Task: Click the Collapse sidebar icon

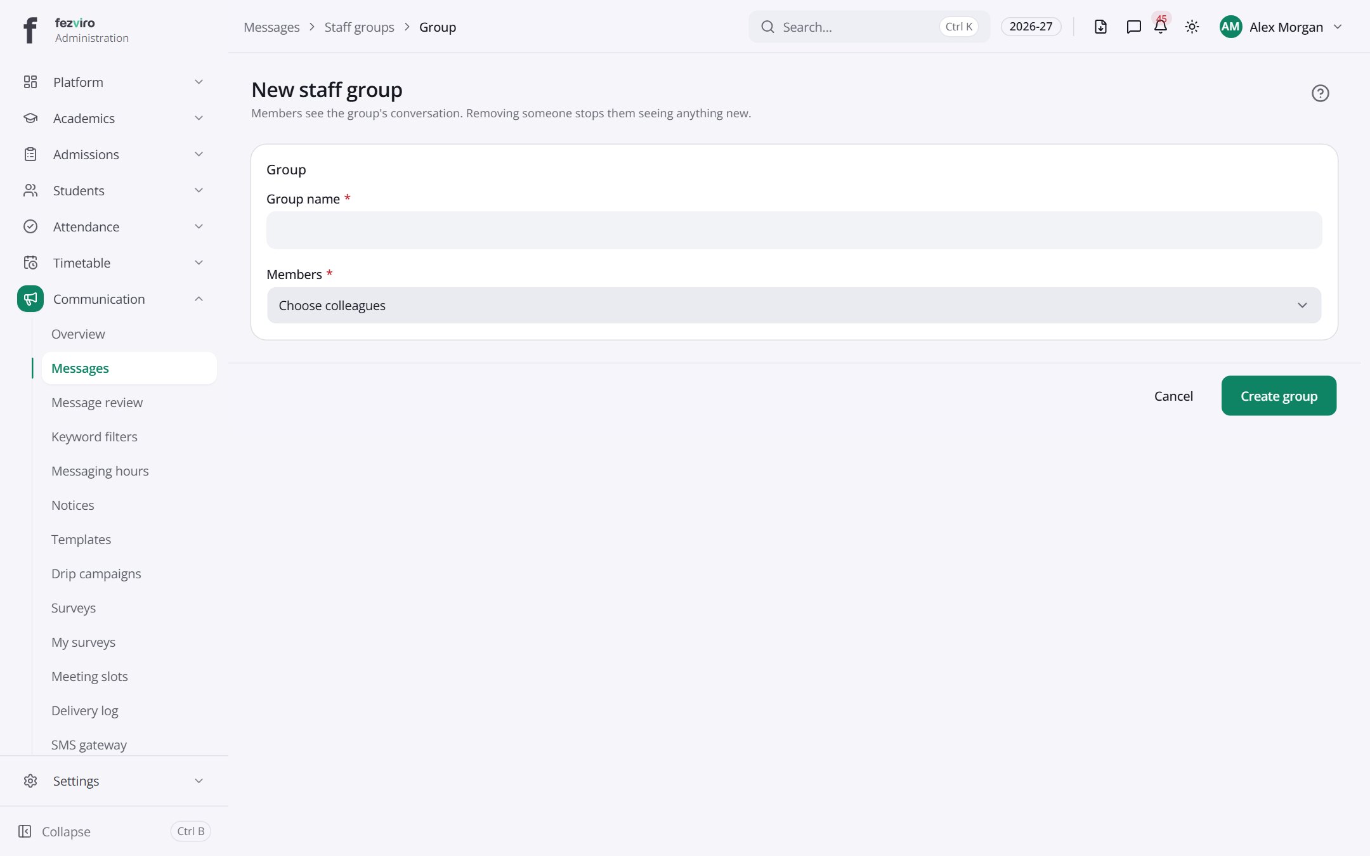Action: tap(25, 831)
